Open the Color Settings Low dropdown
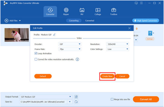 [x=118, y=49]
